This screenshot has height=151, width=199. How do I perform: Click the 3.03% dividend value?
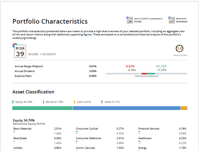coord(93,71)
